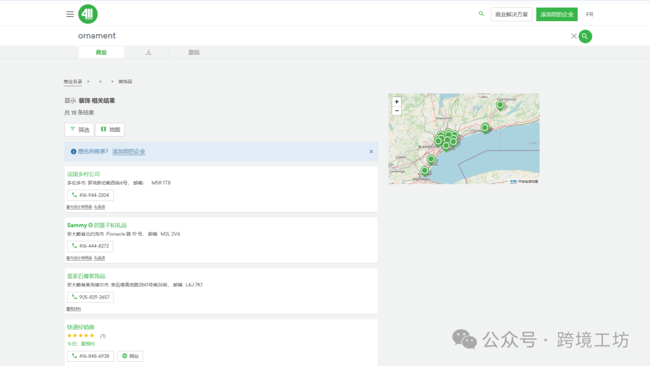Zoom out on the map

[x=397, y=111]
